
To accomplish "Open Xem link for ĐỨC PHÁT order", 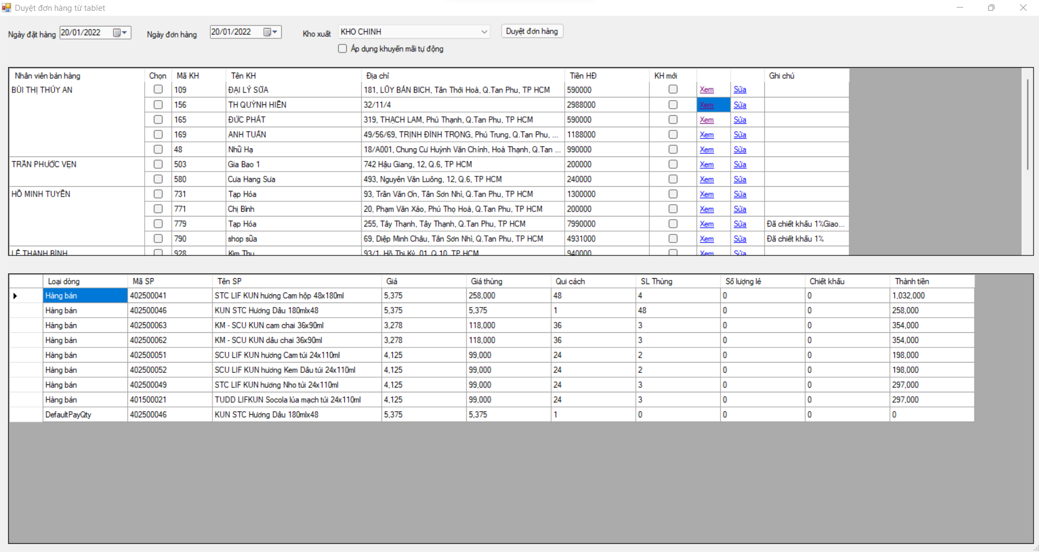I will coord(707,120).
